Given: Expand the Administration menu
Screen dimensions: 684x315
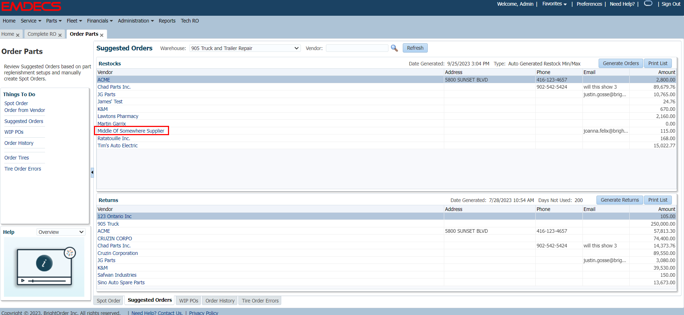Looking at the screenshot, I should 136,21.
